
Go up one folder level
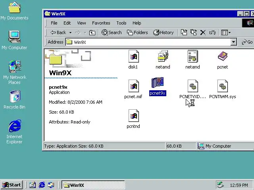[x=92, y=33]
